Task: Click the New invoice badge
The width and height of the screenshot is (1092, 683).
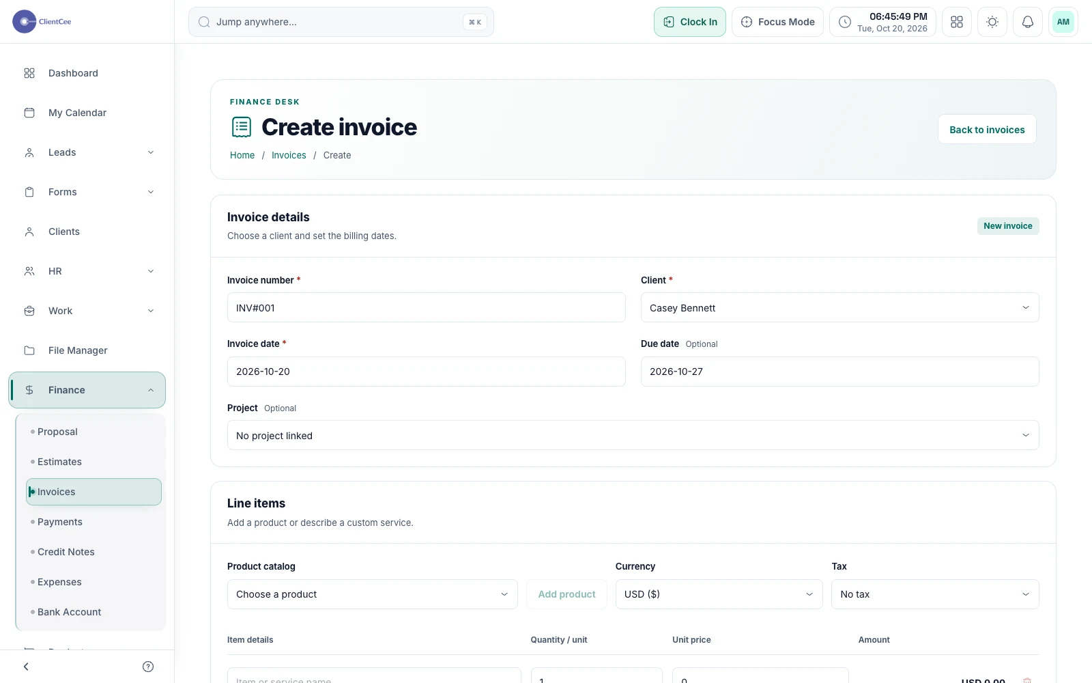Action: click(x=1008, y=226)
